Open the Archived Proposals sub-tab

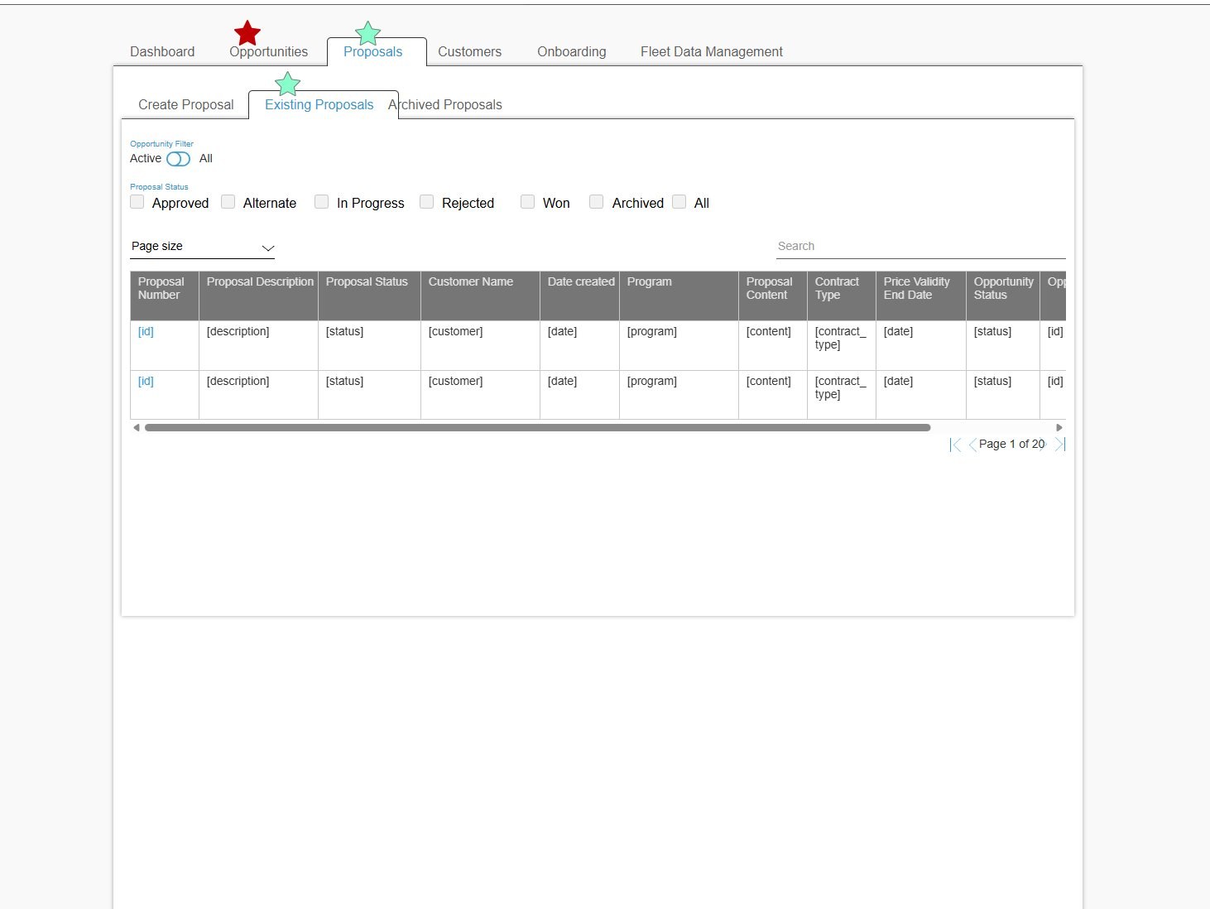point(445,104)
